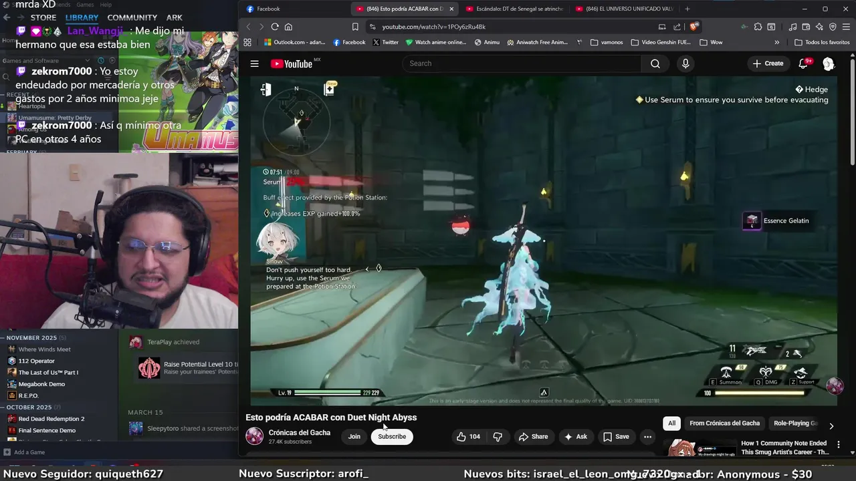856x481 pixels.
Task: Click the Add a Game plus icon in Steam
Action: click(x=7, y=452)
